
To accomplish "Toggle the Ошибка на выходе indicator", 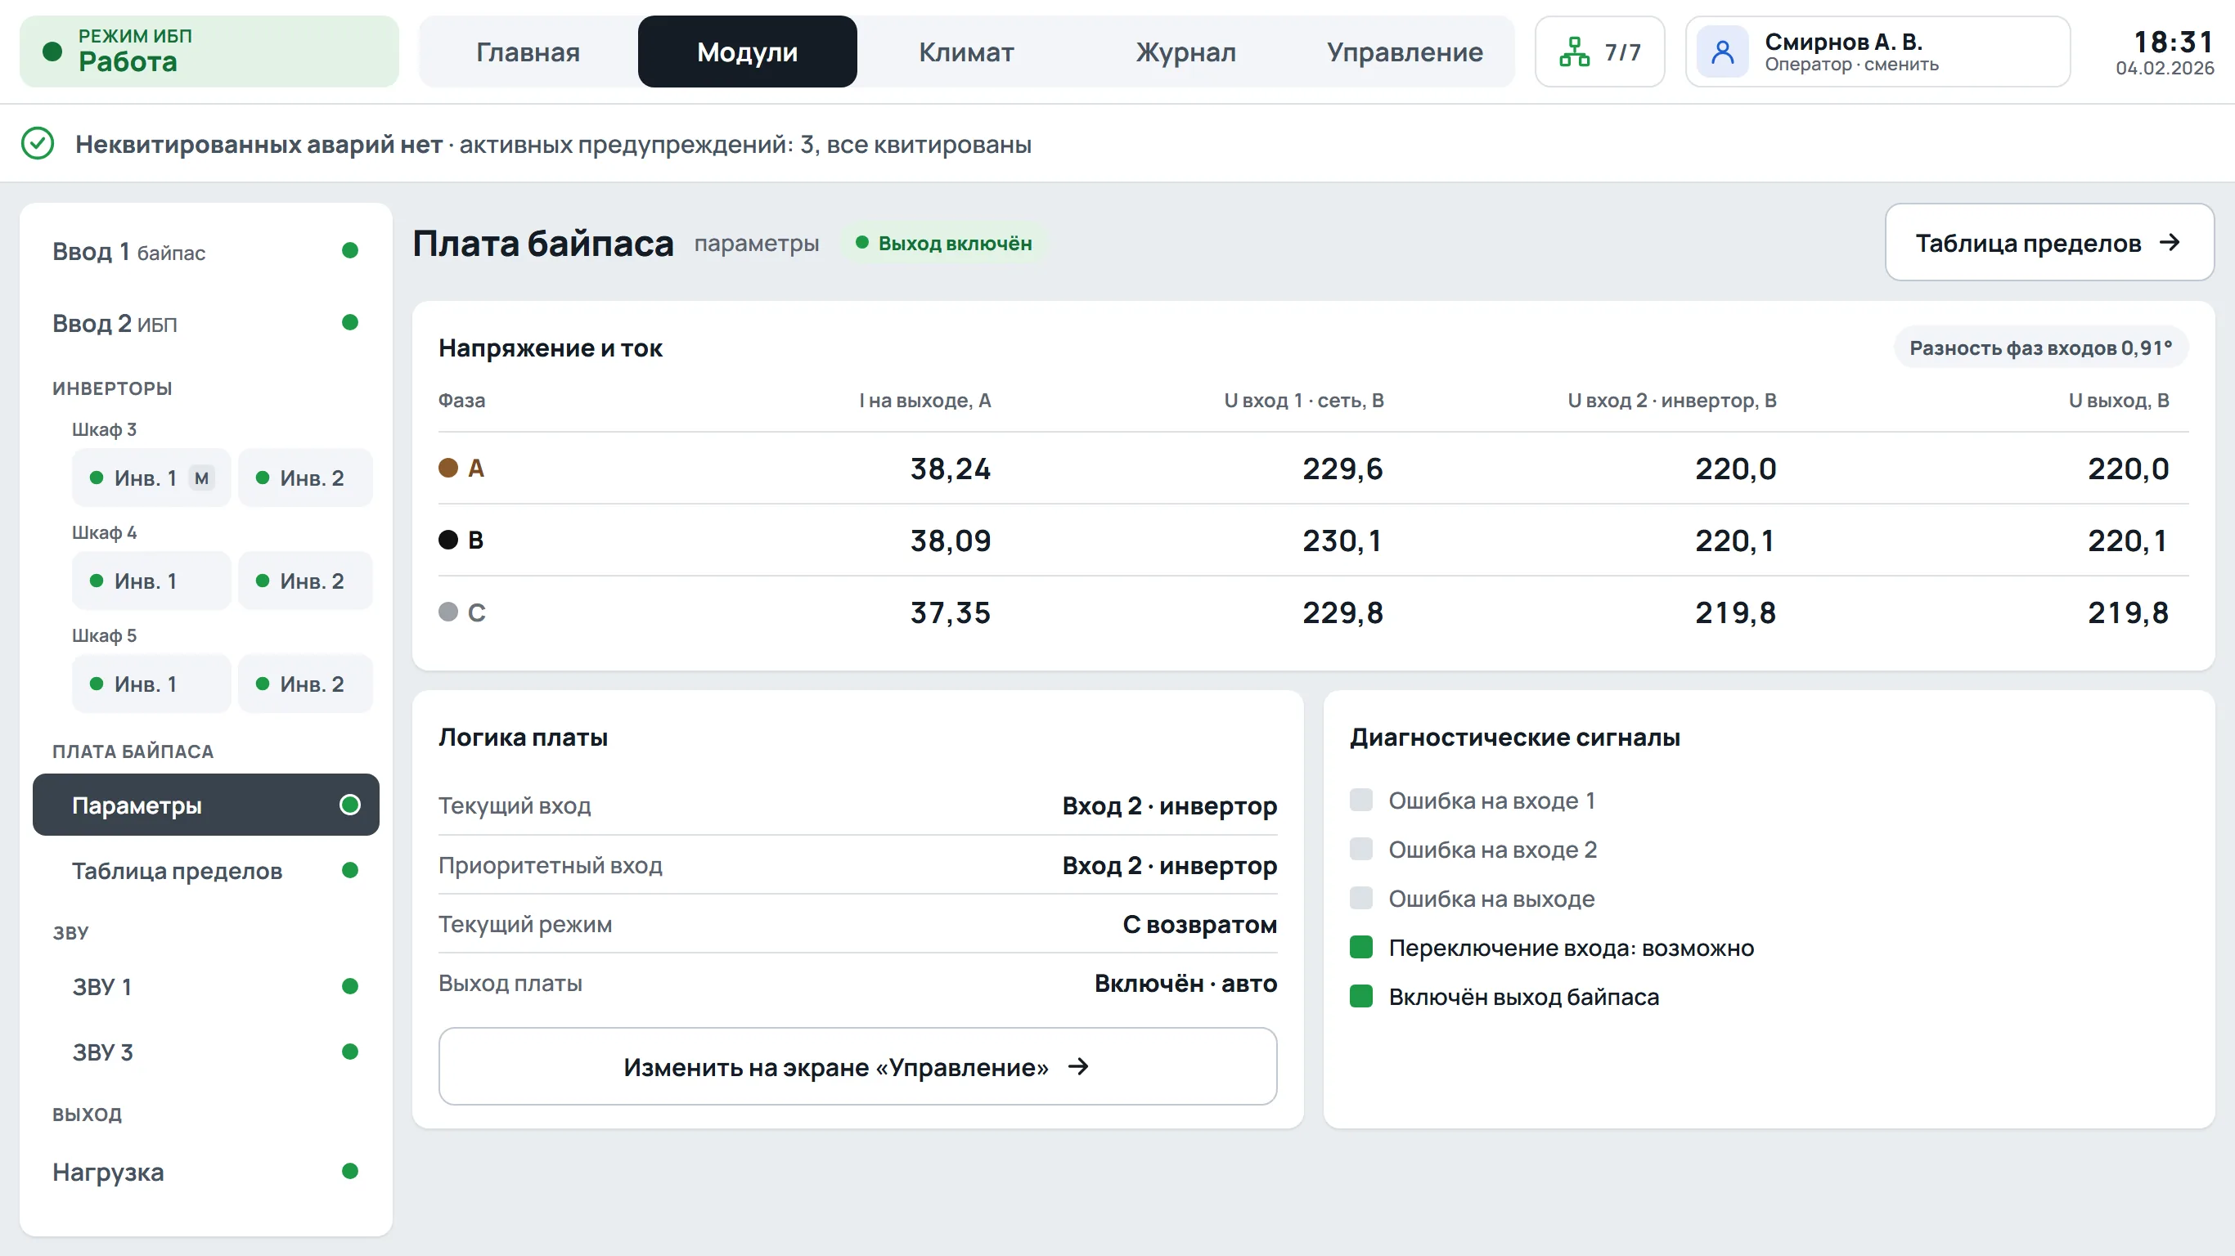I will coord(1361,898).
